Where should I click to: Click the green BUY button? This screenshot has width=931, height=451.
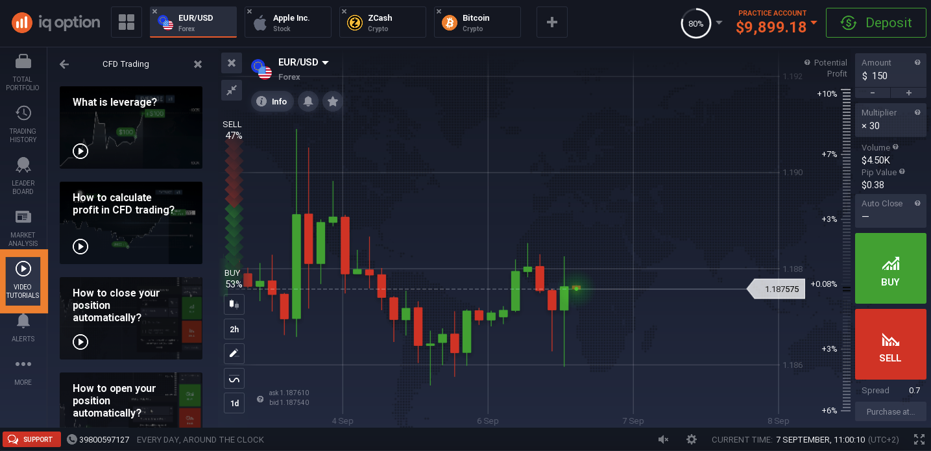[x=890, y=269]
